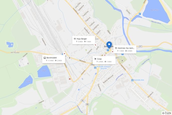Viewport: 172px width, 115px height.
Task: Select the Coop shop card
Action: pyautogui.click(x=104, y=60)
